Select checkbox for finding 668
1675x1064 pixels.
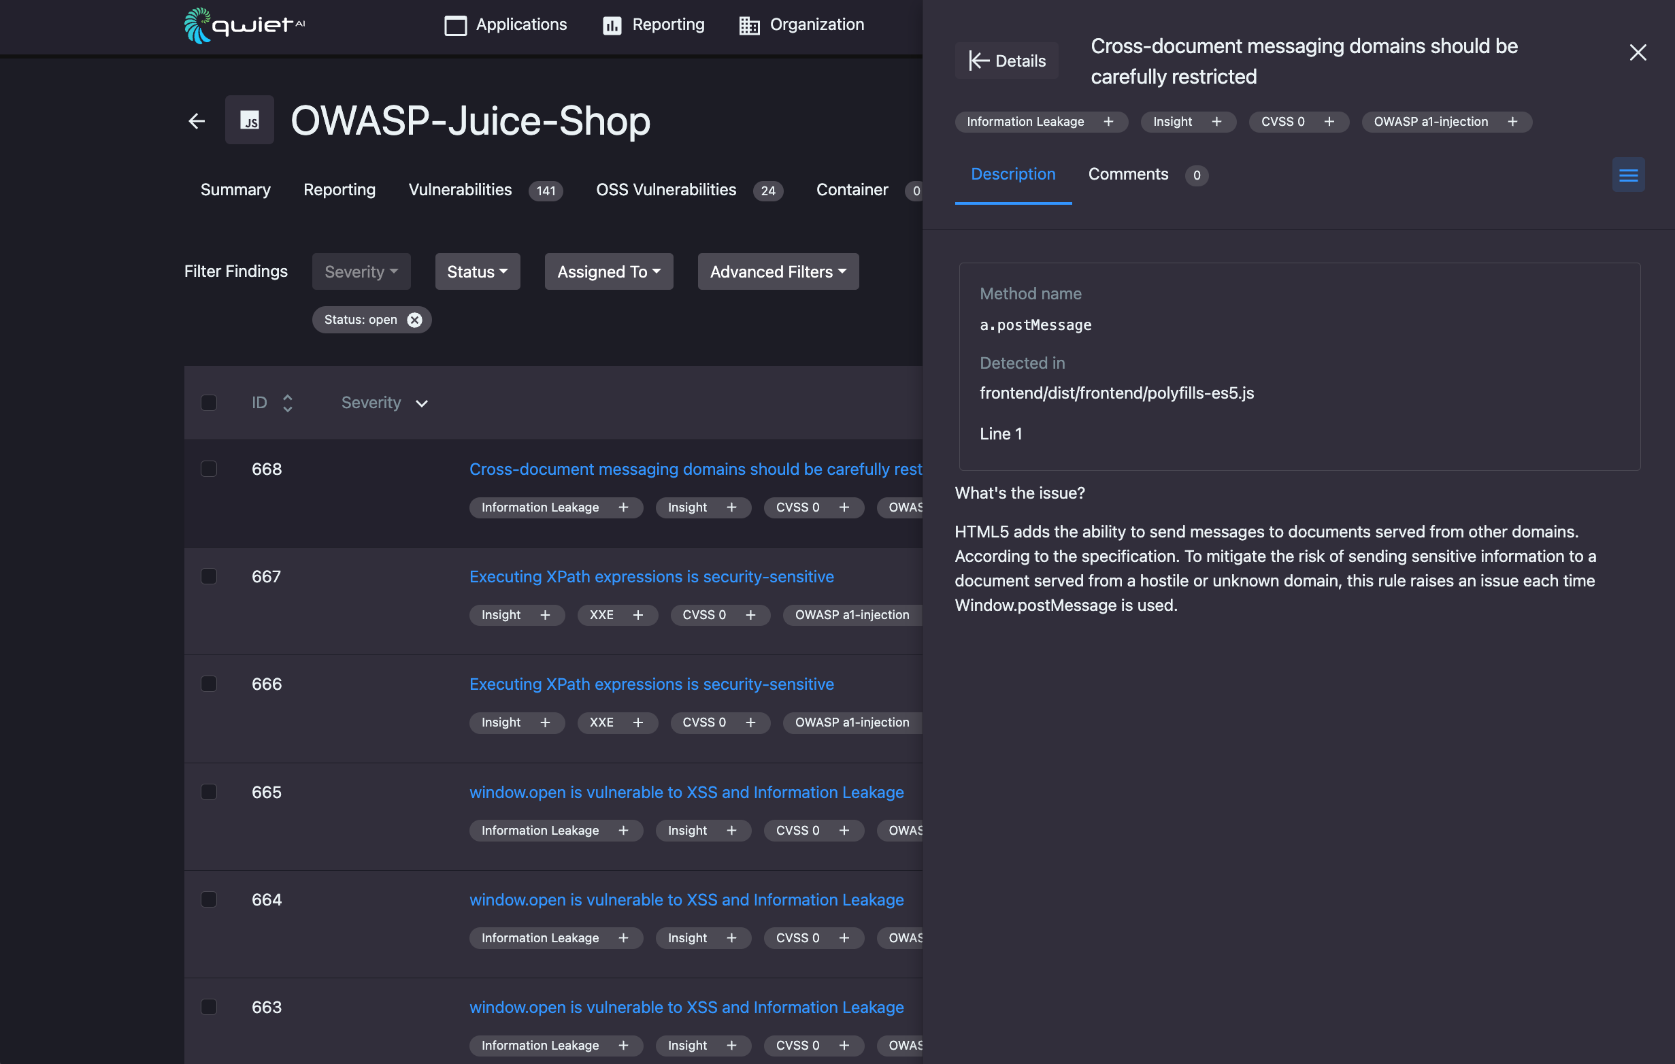[x=209, y=469]
